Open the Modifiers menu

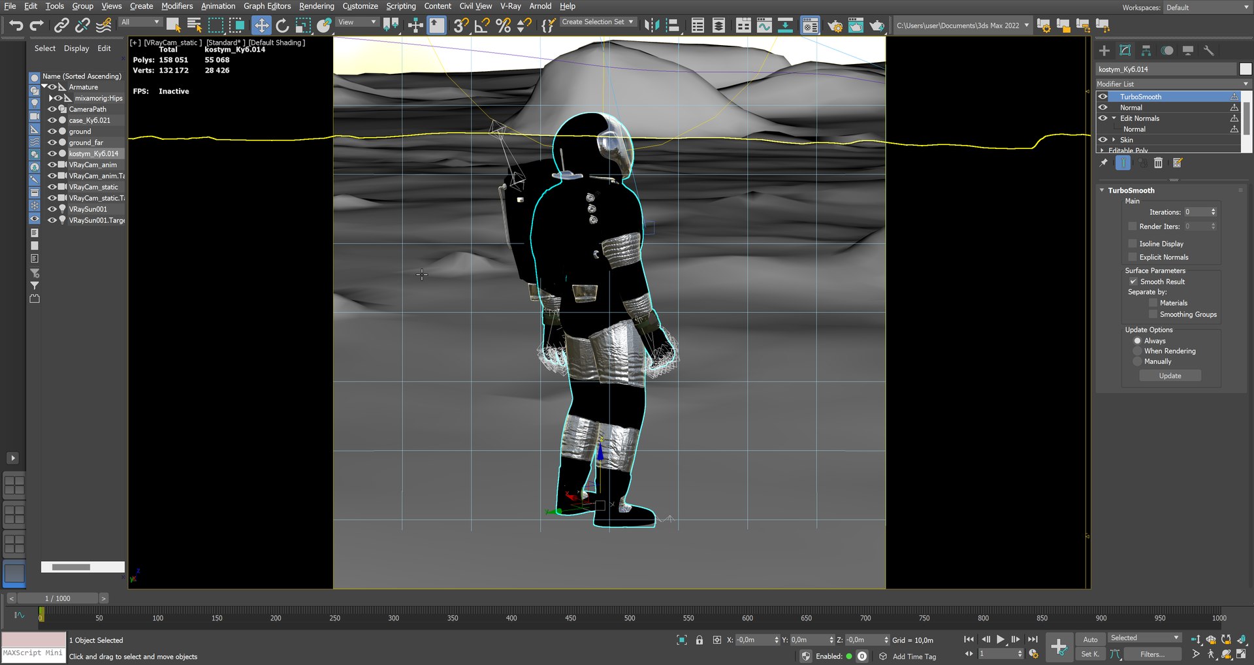pyautogui.click(x=177, y=7)
